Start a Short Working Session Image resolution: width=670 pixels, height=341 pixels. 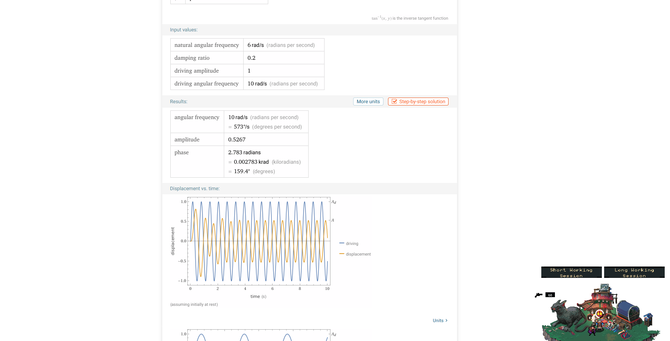(571, 273)
